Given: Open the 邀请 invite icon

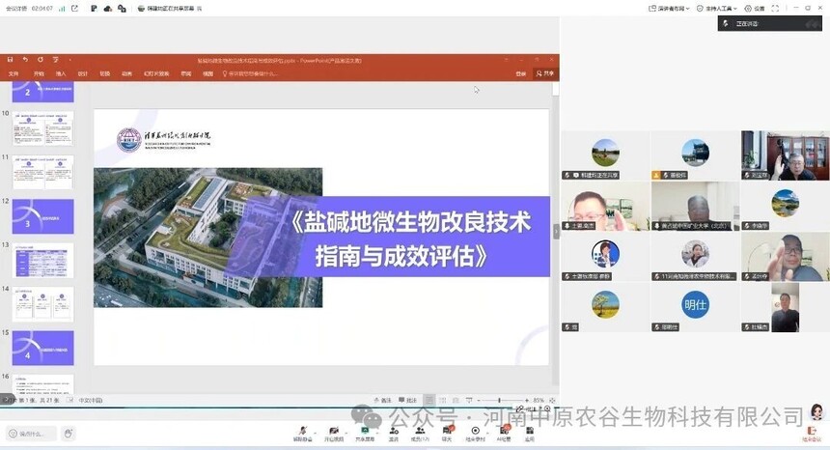Looking at the screenshot, I should pos(394,434).
